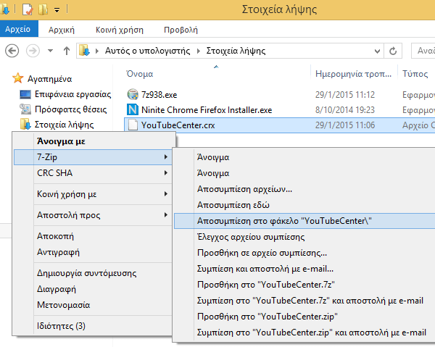Sort by the Τύπος column header
The width and height of the screenshot is (435, 347).
tap(415, 74)
